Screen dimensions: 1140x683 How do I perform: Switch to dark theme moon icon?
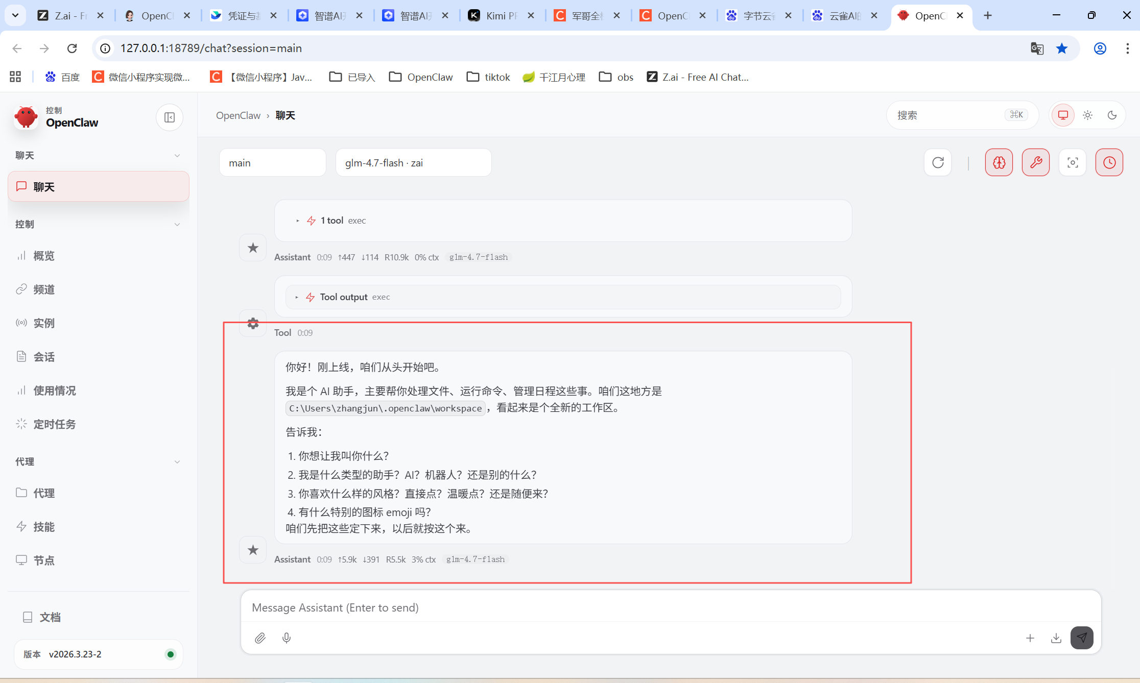1112,115
